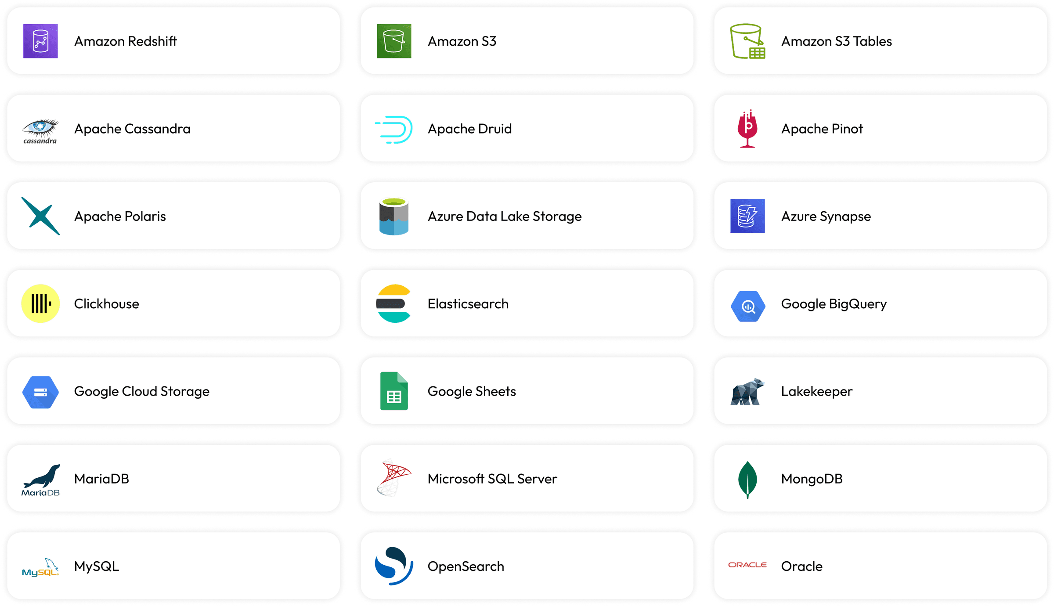This screenshot has height=606, width=1054.
Task: Click the Amazon S3 Tables bucket icon
Action: pos(747,41)
